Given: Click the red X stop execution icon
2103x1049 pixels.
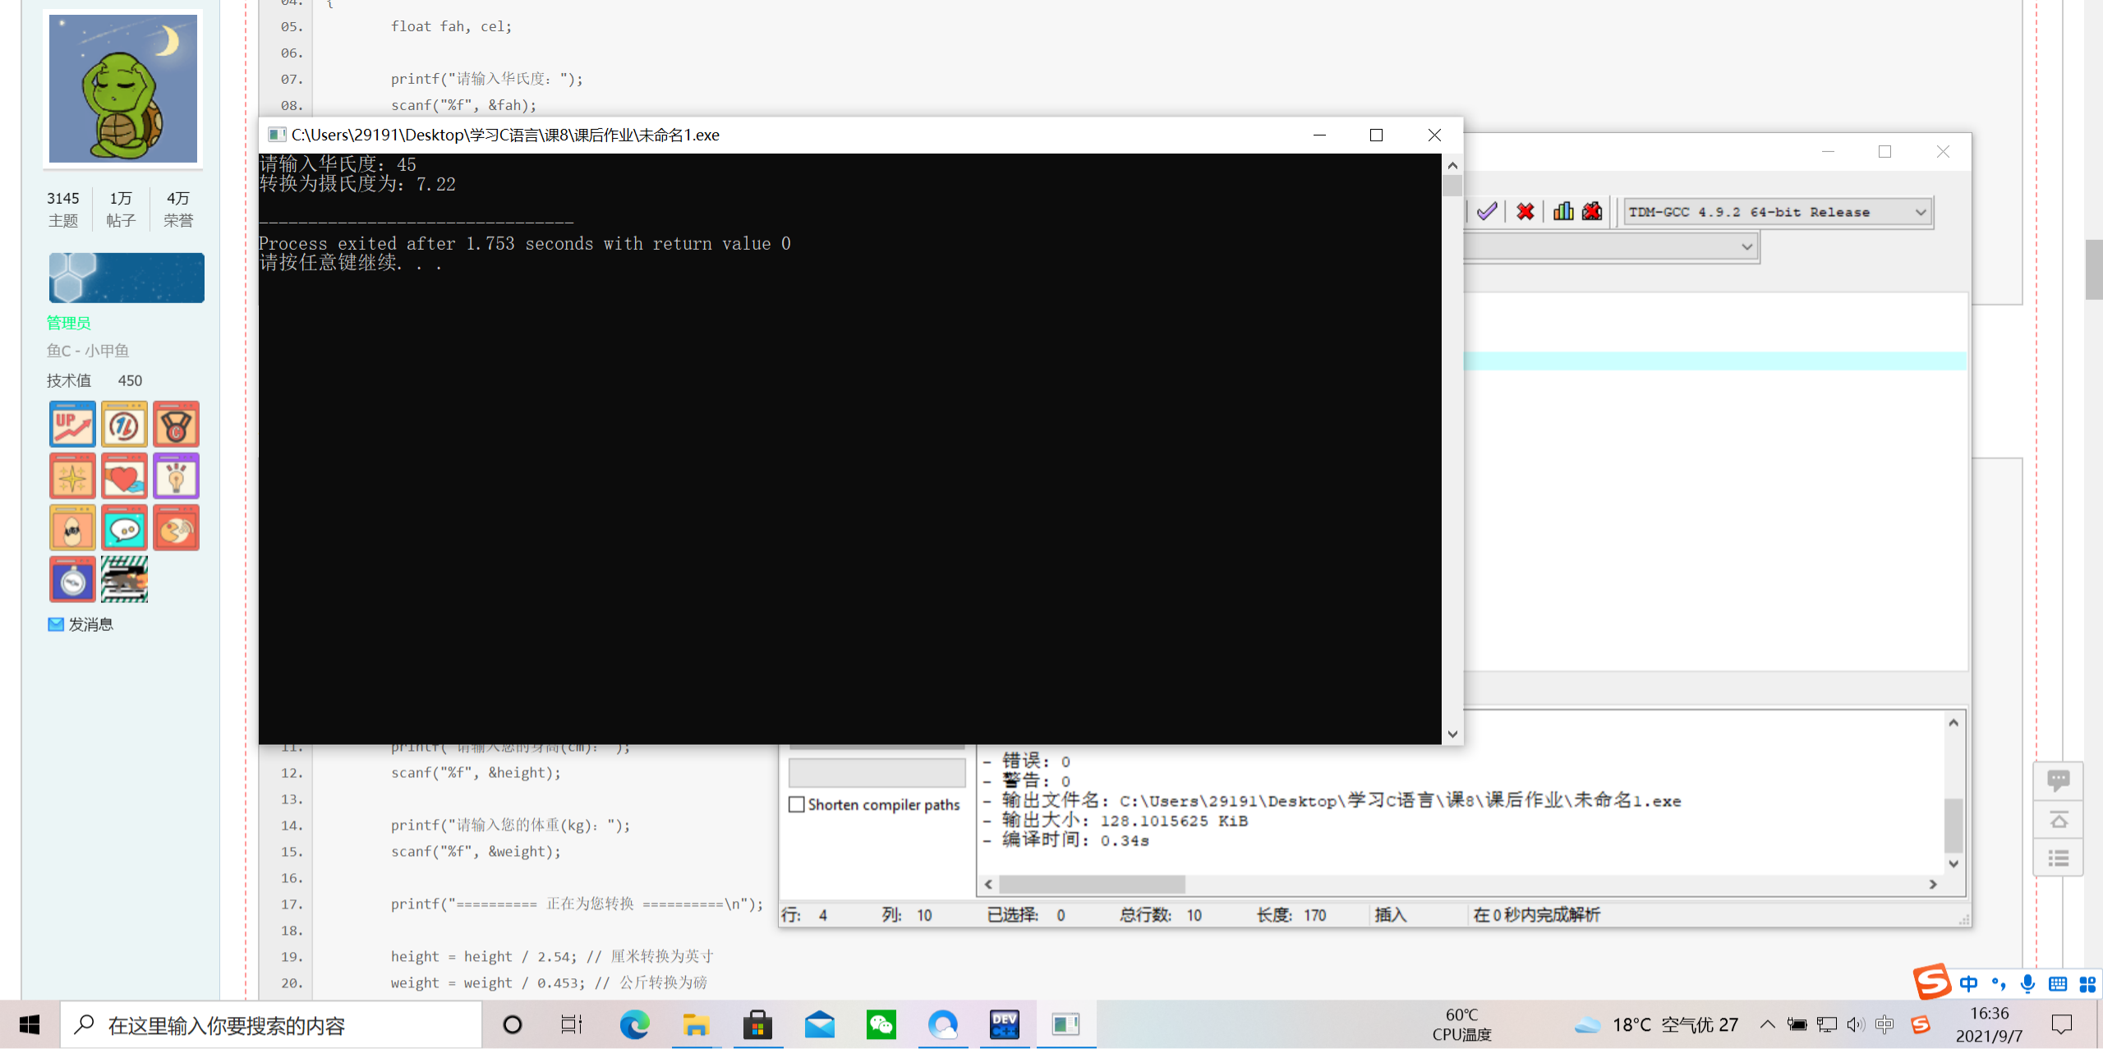Looking at the screenshot, I should coord(1525,212).
